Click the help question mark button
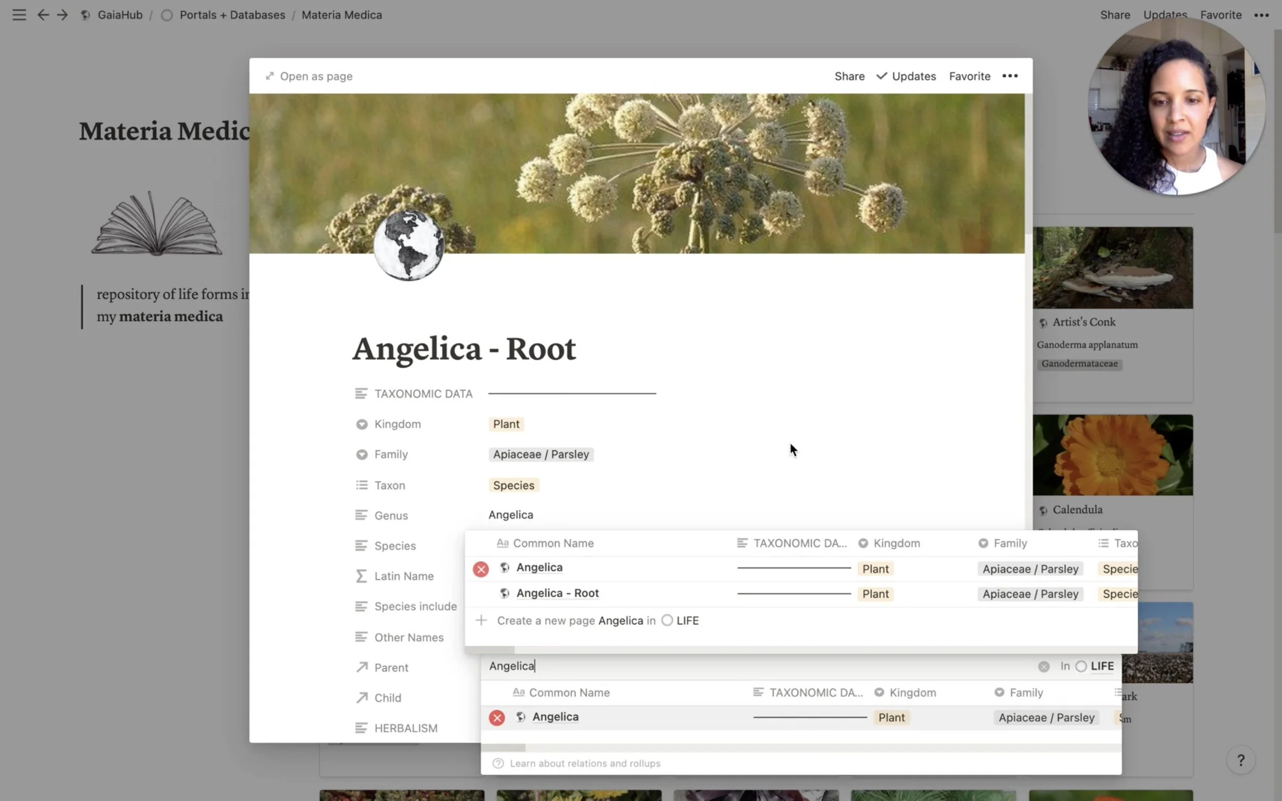This screenshot has height=801, width=1282. coord(1240,760)
